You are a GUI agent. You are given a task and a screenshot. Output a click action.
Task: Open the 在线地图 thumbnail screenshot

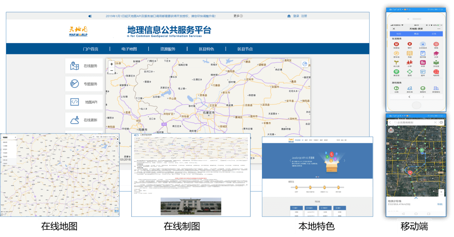click(60, 175)
